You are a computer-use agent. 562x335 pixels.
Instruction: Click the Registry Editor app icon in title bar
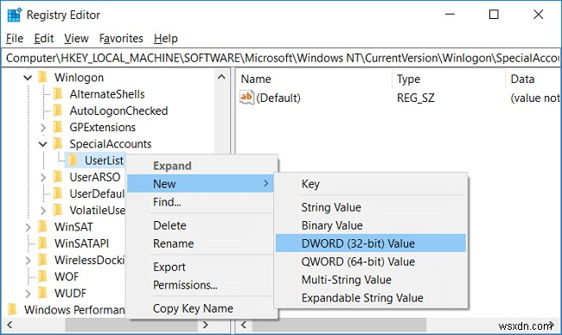15,15
